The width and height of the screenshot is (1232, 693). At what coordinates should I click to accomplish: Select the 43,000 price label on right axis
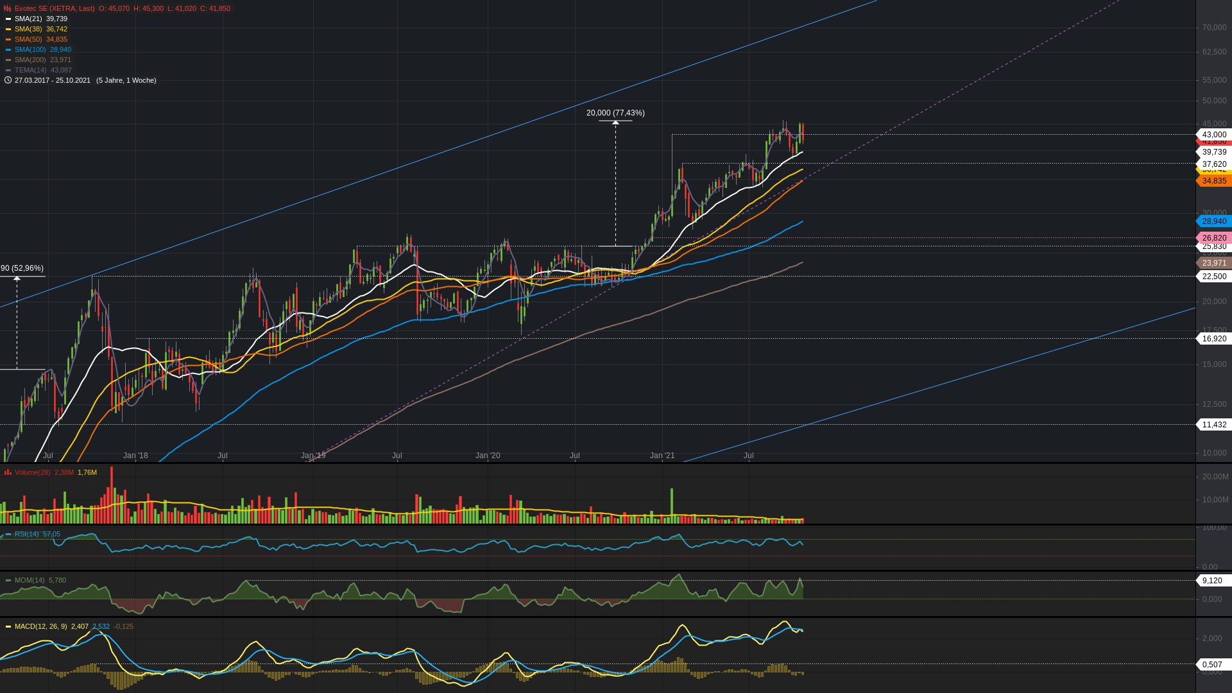pos(1215,135)
